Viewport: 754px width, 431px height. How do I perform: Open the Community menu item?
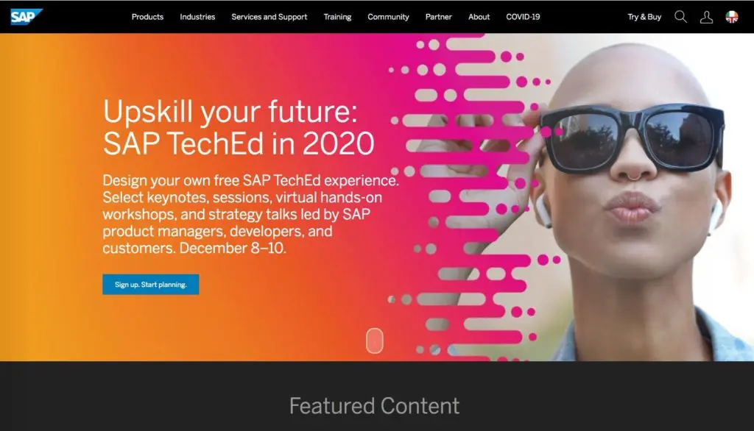(x=388, y=17)
